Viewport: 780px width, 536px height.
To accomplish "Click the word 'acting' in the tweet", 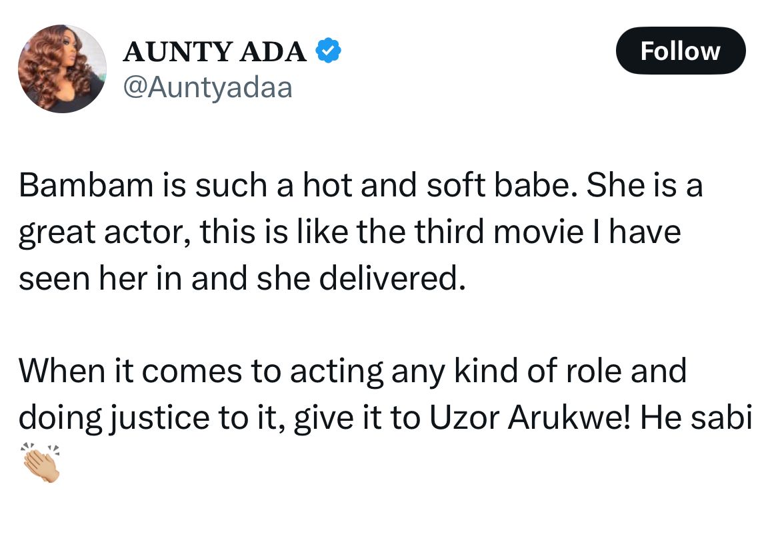I will pyautogui.click(x=337, y=372).
